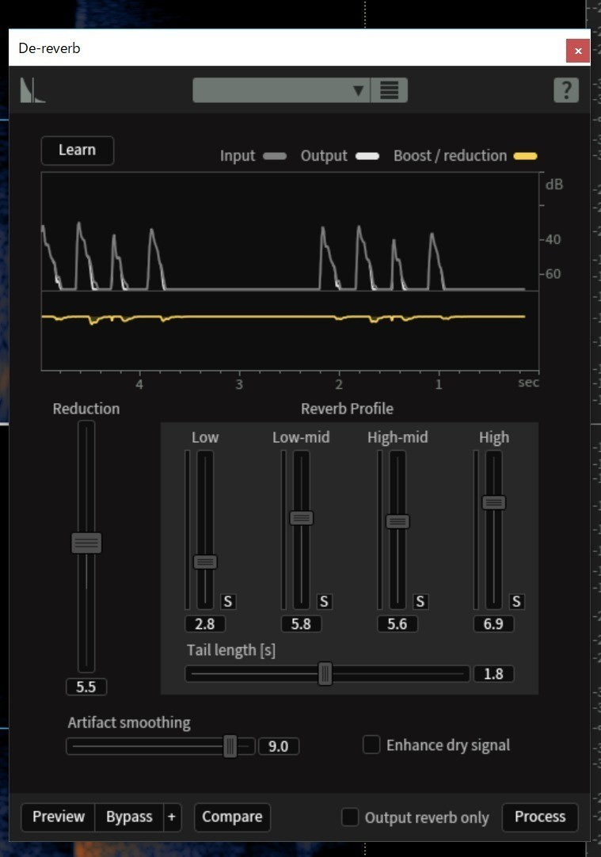Open the preset list menu icon
The image size is (601, 857).
click(389, 90)
